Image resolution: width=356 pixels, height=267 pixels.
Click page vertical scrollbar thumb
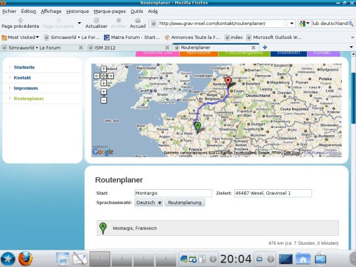353,98
